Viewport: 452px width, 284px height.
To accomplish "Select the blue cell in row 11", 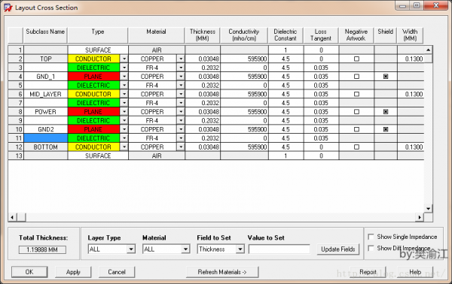I will click(x=46, y=138).
